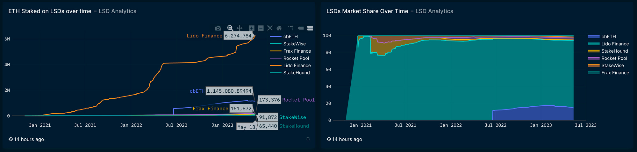Click '6M' y-axis label on ETH Staked chart
The height and width of the screenshot is (152, 637).
(7, 39)
